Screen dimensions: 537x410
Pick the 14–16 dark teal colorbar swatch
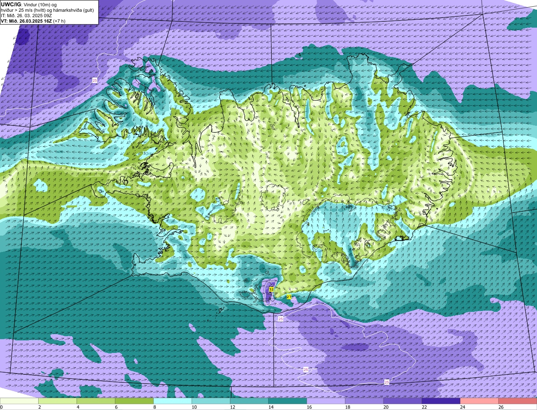(288, 401)
